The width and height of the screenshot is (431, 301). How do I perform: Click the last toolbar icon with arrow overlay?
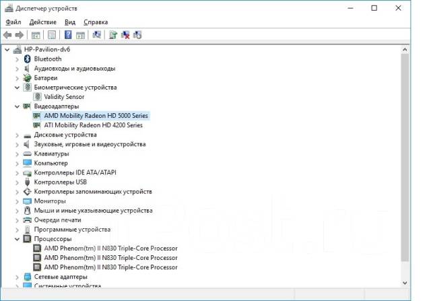point(137,35)
